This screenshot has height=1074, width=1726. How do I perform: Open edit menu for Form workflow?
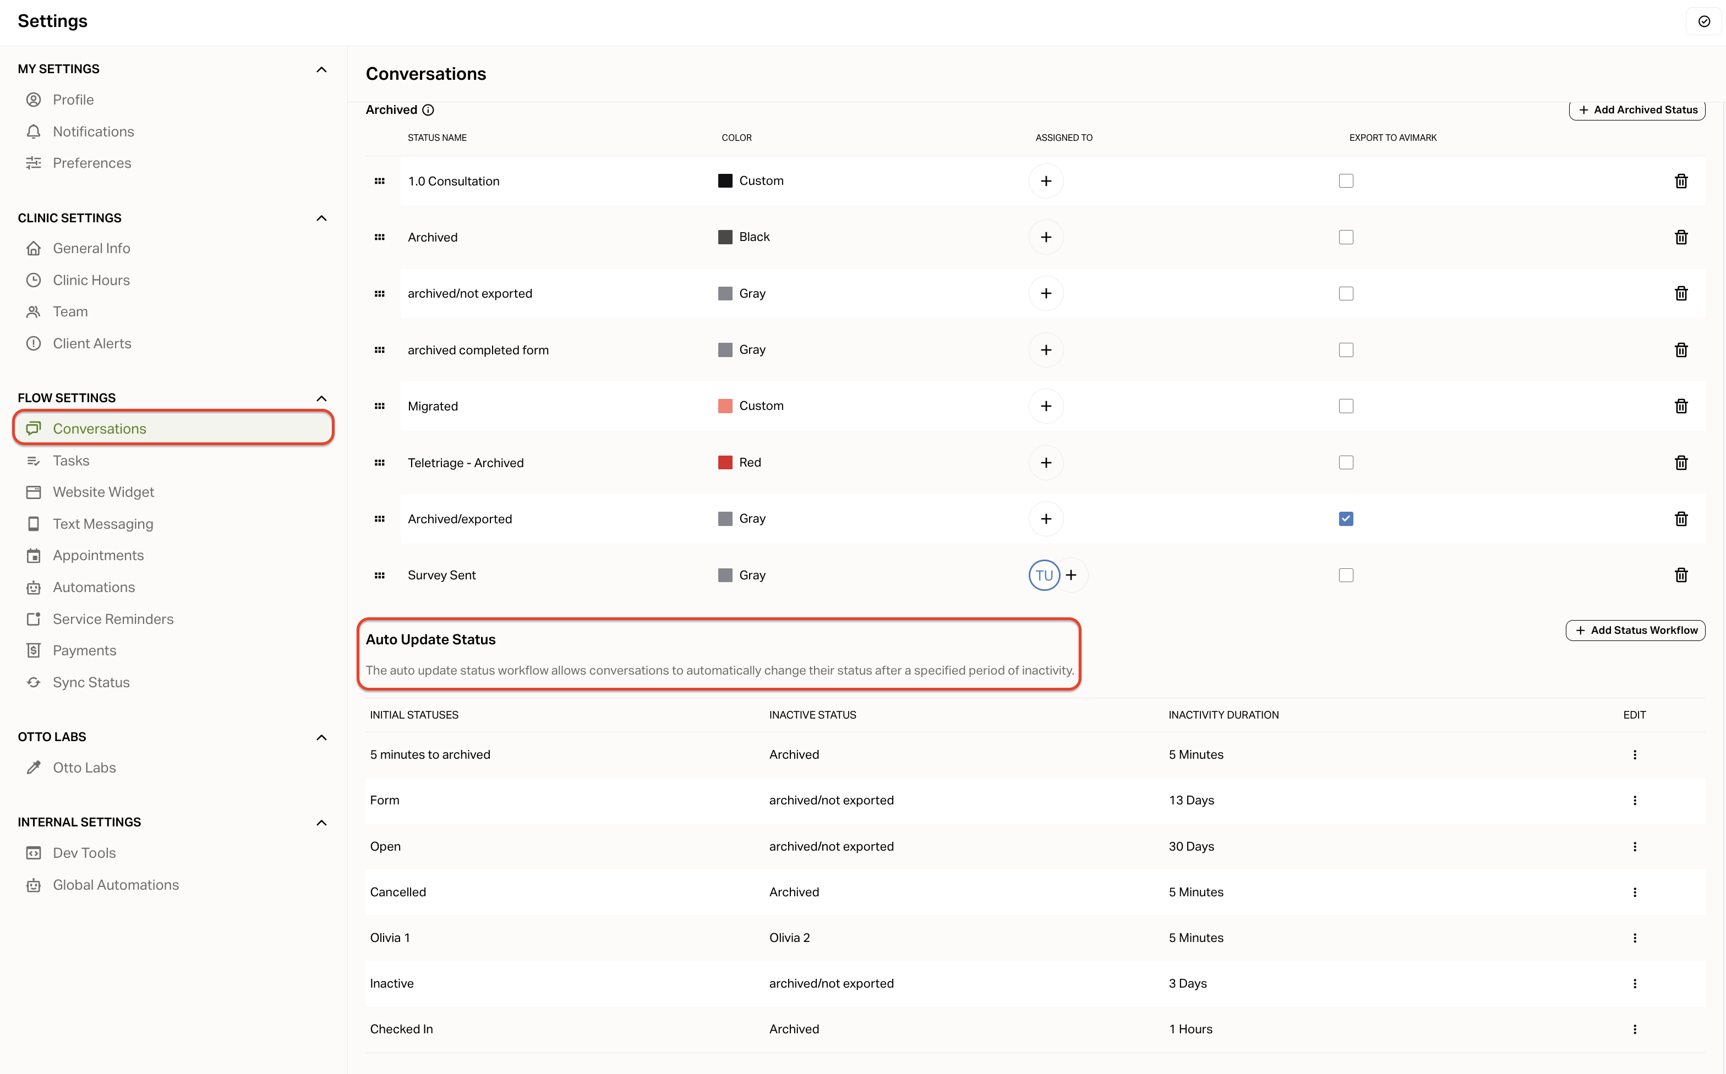point(1634,801)
